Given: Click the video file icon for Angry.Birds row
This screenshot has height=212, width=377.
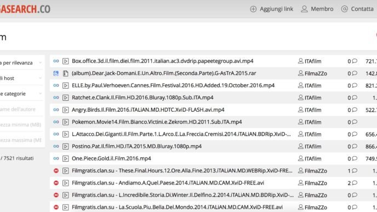Looking at the screenshot, I should 65,110.
